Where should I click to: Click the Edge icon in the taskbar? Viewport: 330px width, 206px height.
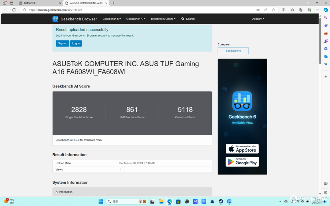tap(170, 201)
